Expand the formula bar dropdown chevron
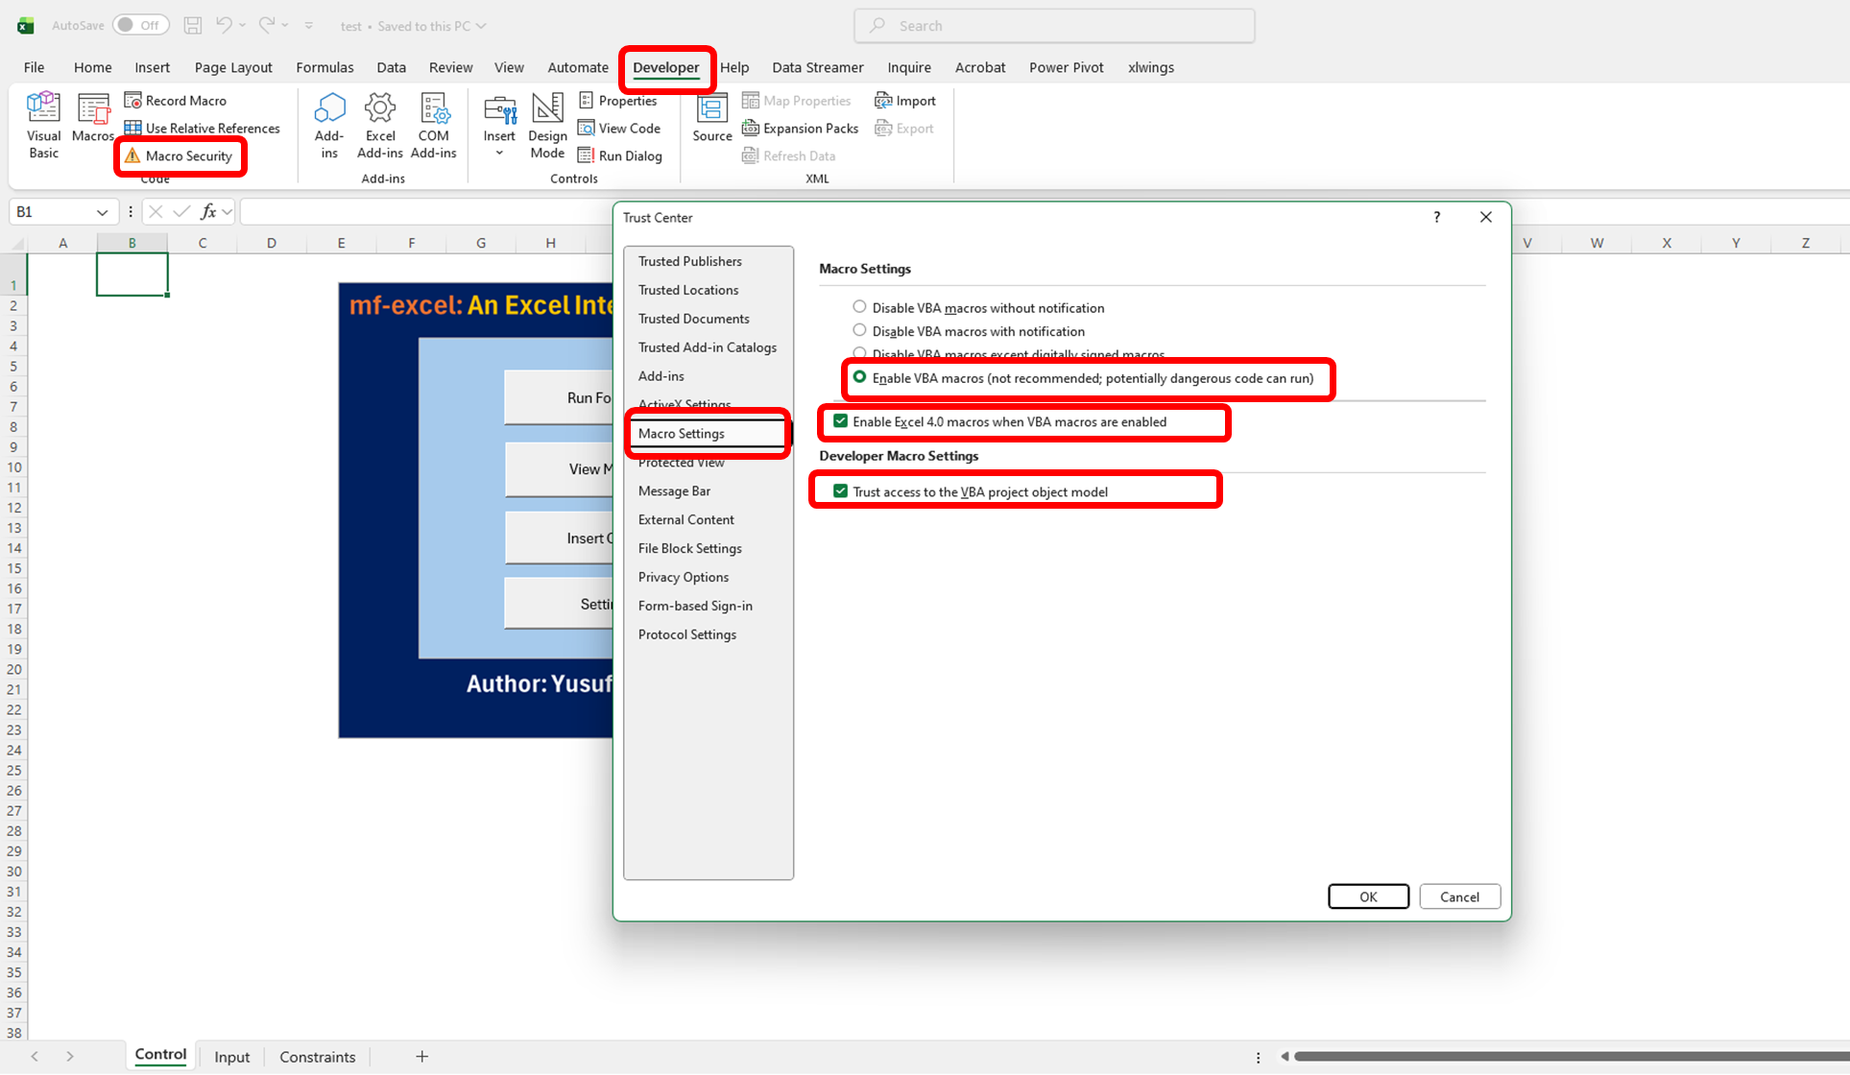1850x1075 pixels. pos(228,212)
